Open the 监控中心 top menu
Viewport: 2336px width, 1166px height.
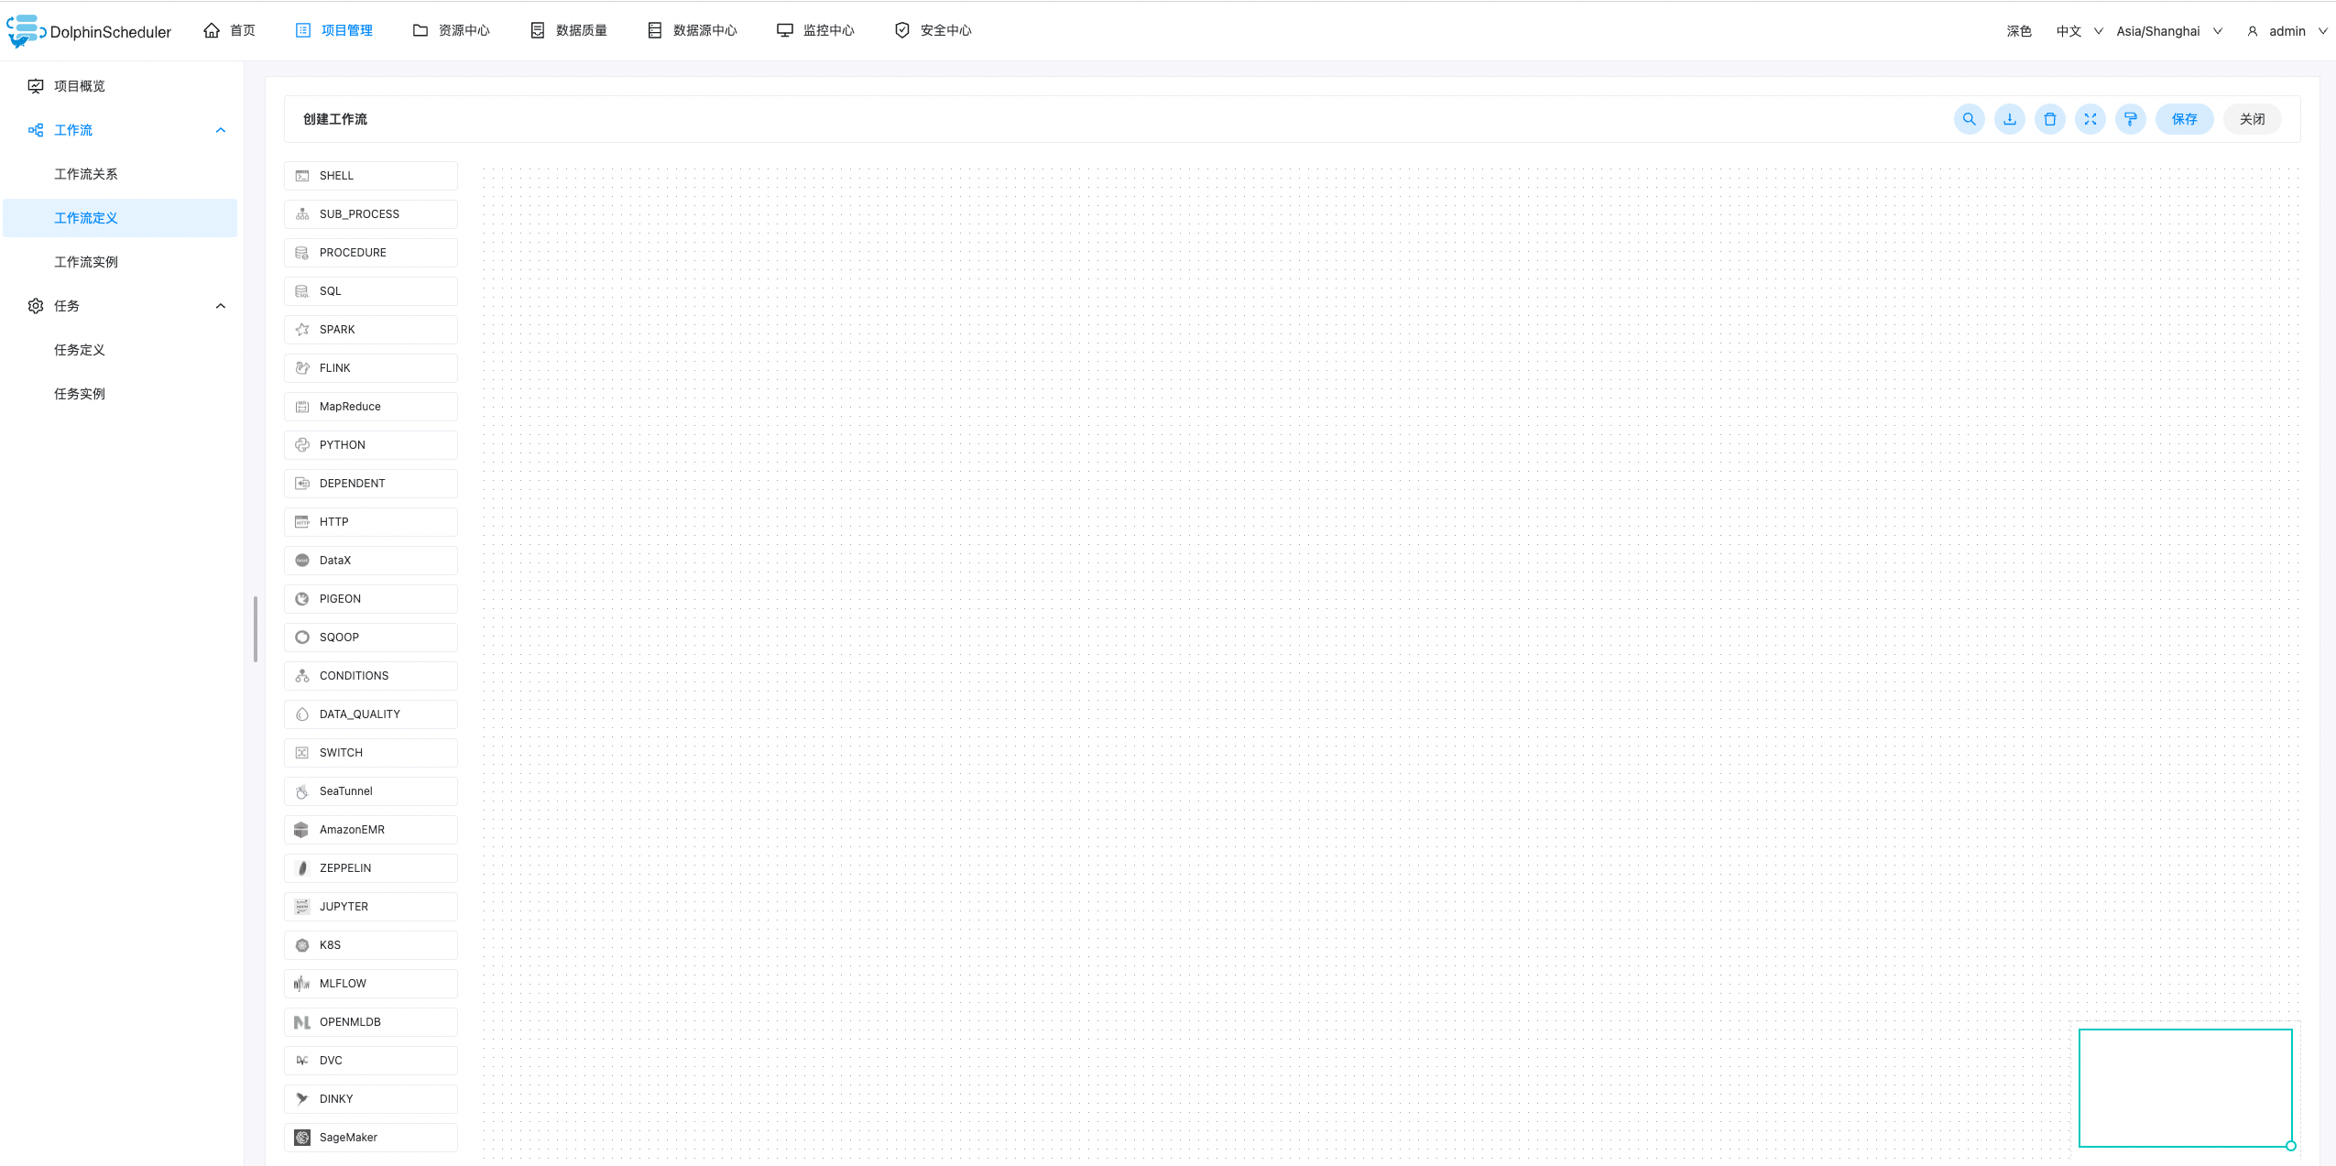[815, 30]
